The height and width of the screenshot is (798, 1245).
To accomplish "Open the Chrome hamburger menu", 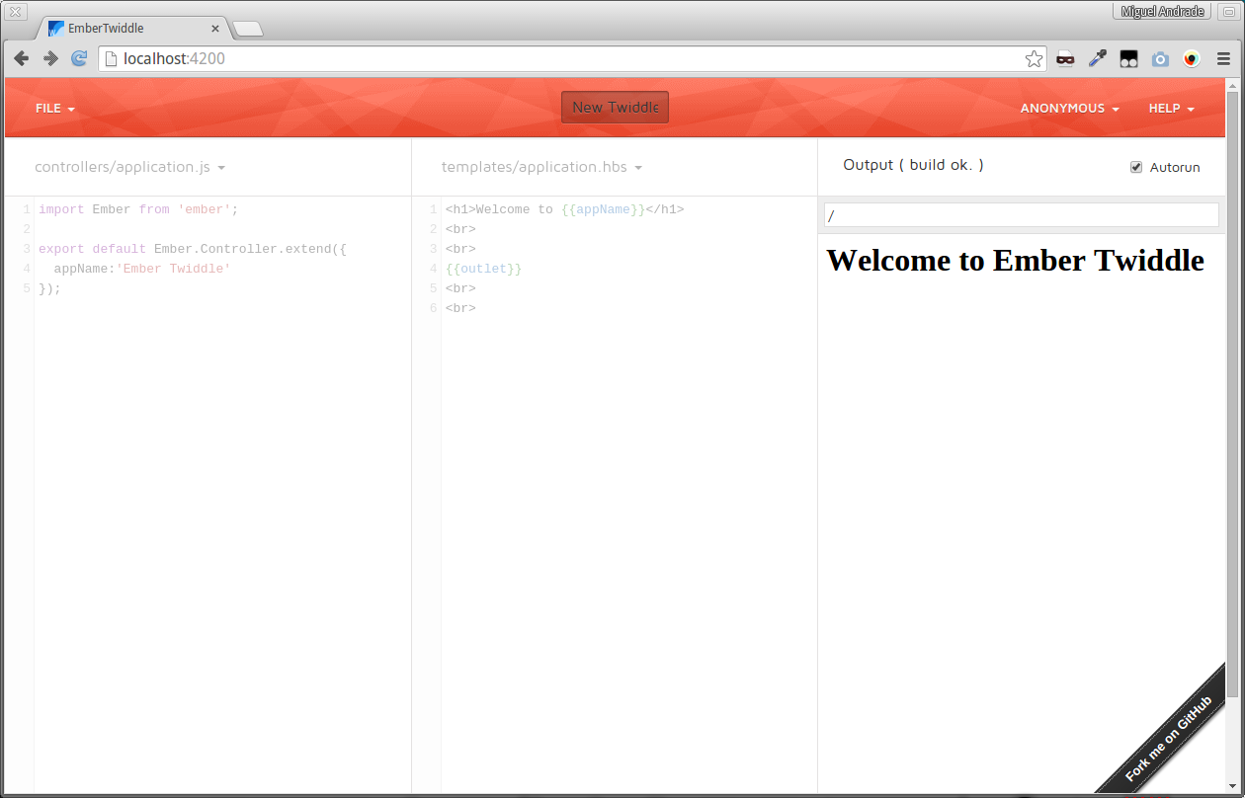I will (x=1223, y=59).
